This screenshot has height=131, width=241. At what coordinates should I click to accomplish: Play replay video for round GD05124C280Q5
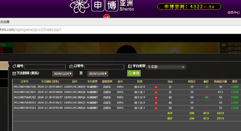(156, 103)
